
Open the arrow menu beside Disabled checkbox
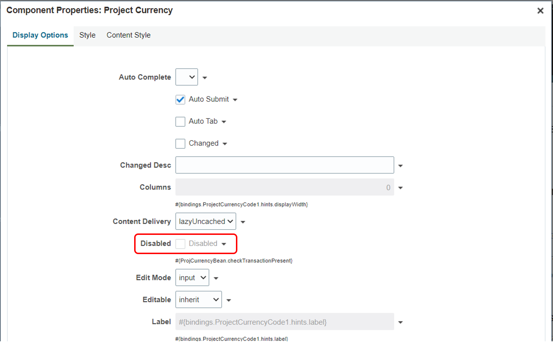click(x=224, y=244)
